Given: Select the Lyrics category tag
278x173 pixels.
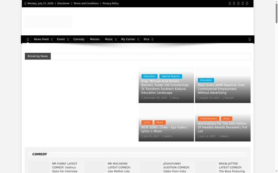Looking at the screenshot, I should coord(147,123).
